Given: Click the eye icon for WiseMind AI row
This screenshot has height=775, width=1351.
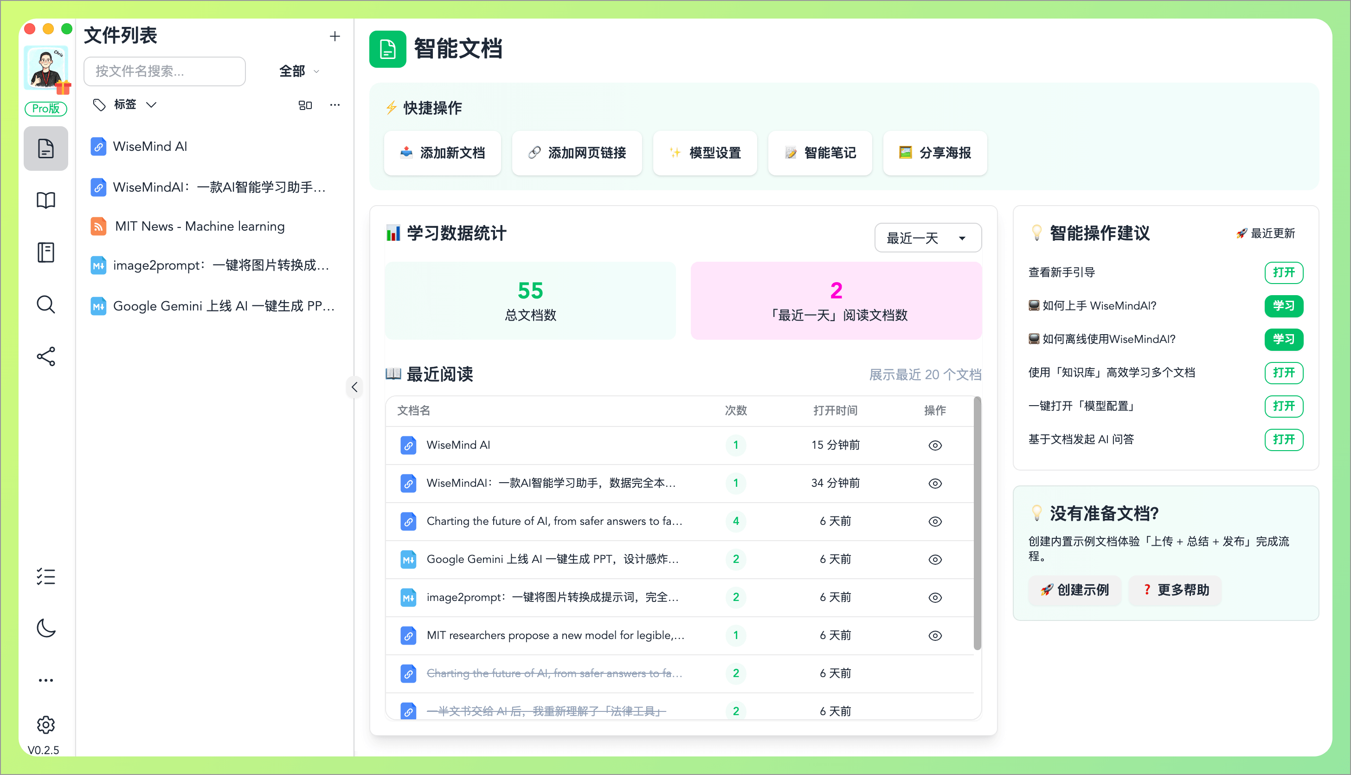Looking at the screenshot, I should 935,446.
